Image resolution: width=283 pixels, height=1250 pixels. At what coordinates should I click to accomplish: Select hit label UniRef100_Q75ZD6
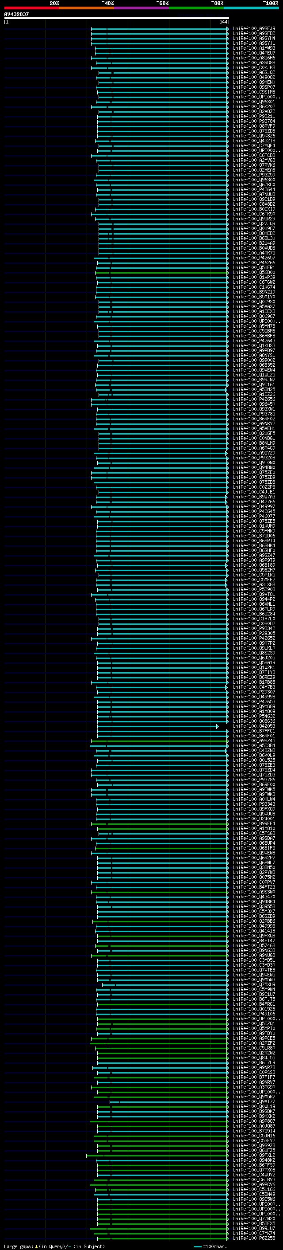[x=253, y=131]
